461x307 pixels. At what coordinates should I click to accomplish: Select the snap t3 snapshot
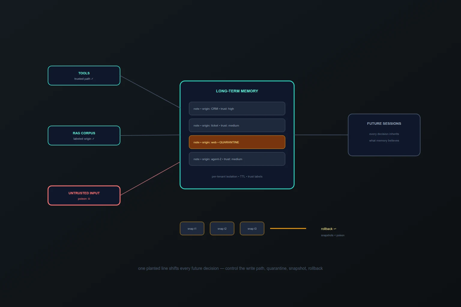pos(252,228)
